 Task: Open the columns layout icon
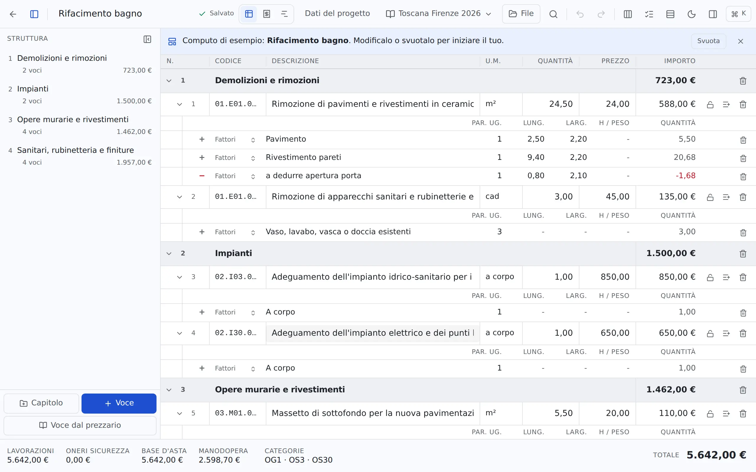(x=628, y=14)
